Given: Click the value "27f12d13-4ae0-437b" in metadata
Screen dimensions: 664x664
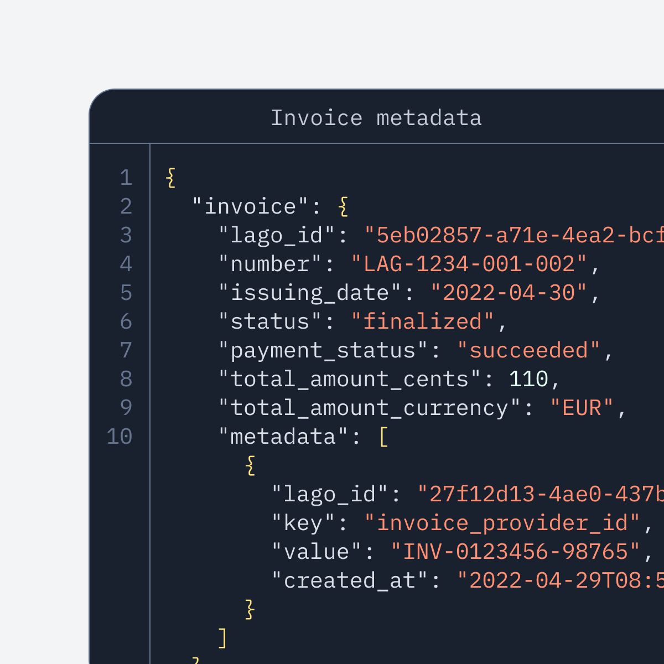Looking at the screenshot, I should tap(541, 494).
